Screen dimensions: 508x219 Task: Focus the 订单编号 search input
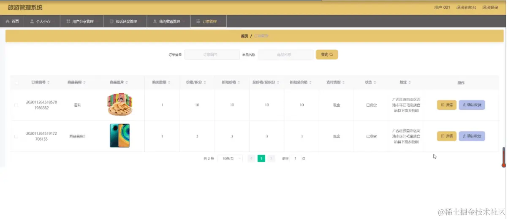point(212,54)
